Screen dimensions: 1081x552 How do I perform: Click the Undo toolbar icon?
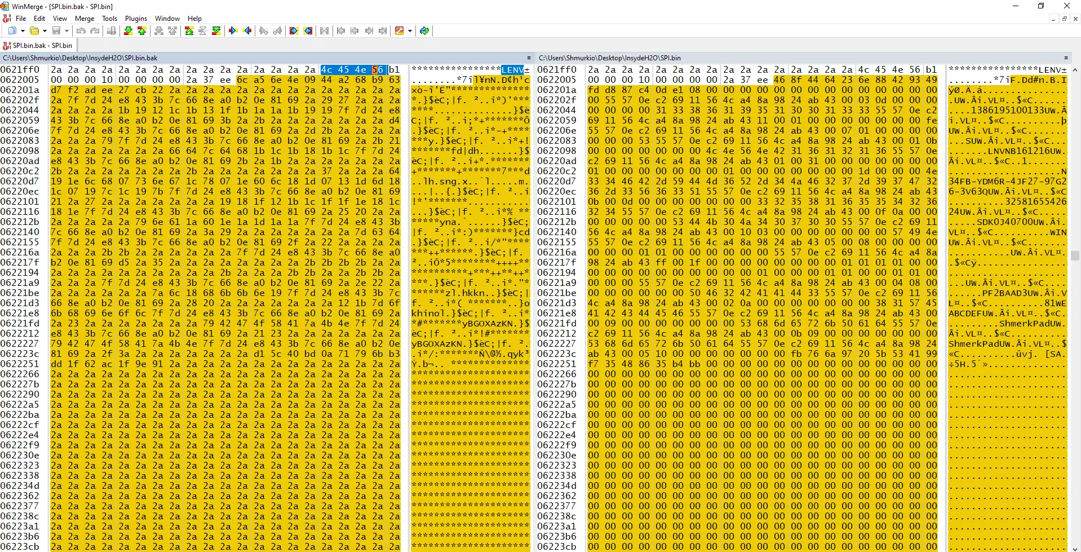(81, 31)
